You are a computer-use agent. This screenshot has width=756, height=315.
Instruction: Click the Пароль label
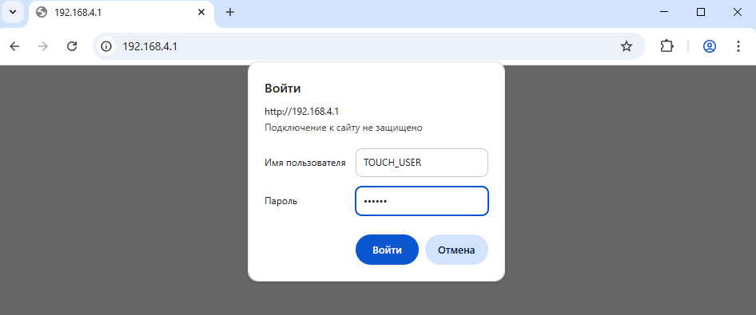[281, 202]
